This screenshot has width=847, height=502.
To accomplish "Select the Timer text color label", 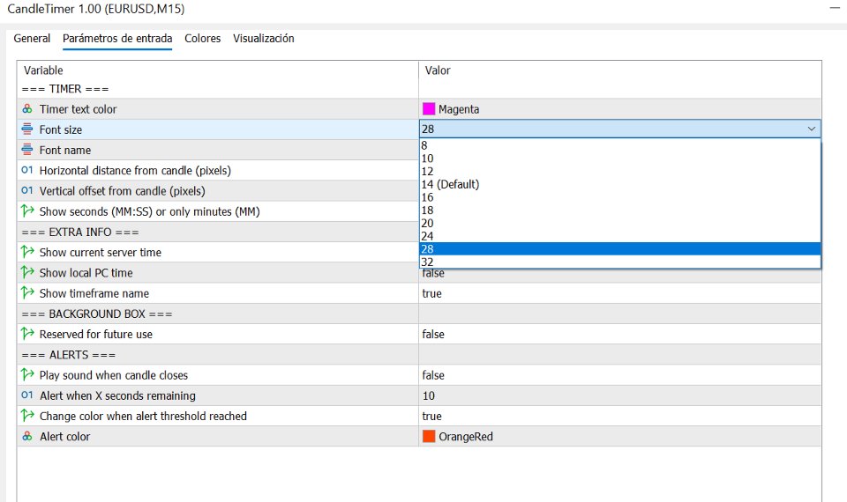I will (78, 109).
